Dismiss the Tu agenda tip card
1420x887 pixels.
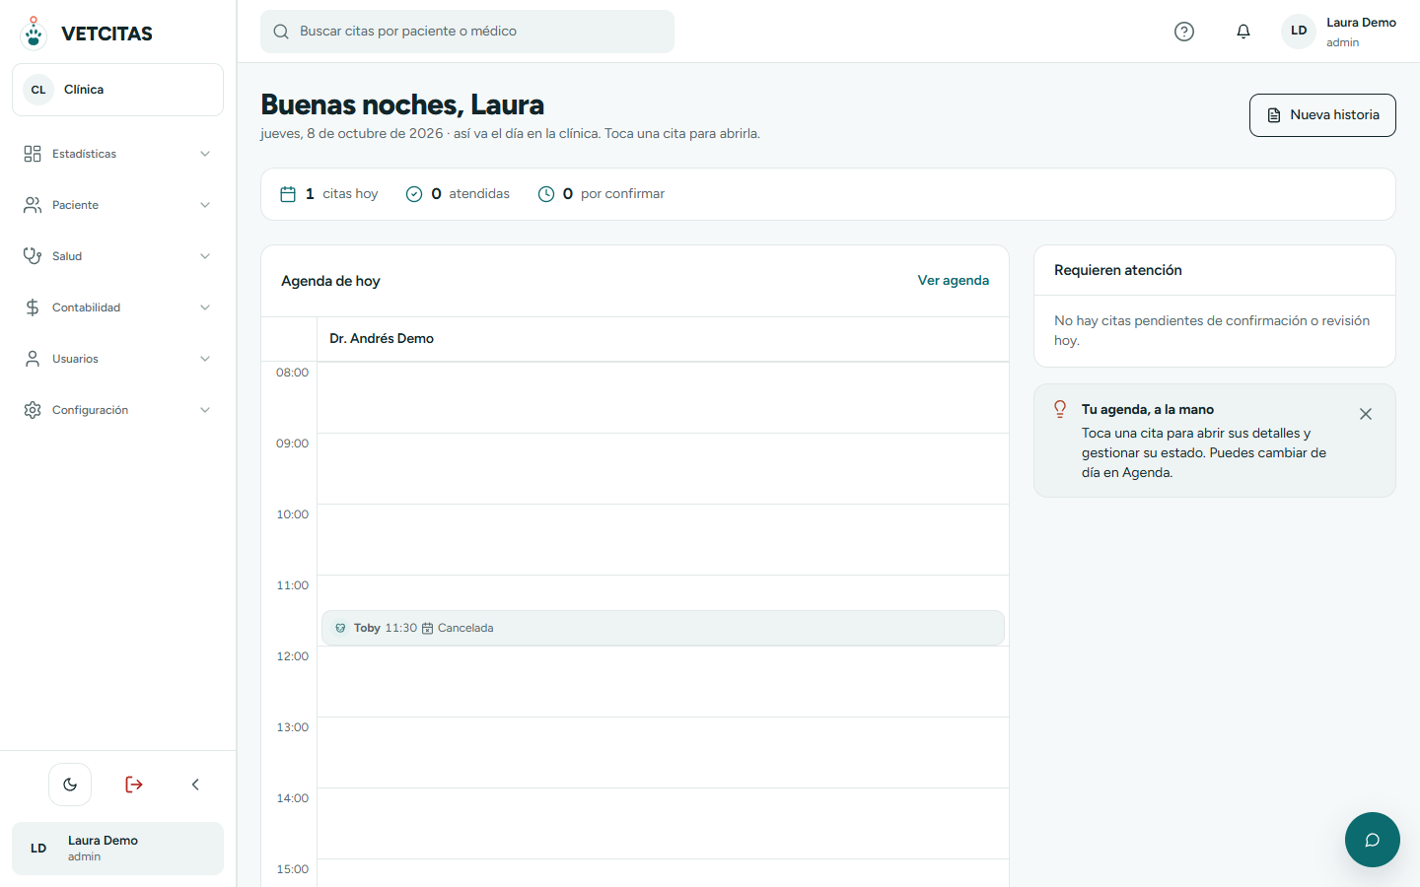1366,414
